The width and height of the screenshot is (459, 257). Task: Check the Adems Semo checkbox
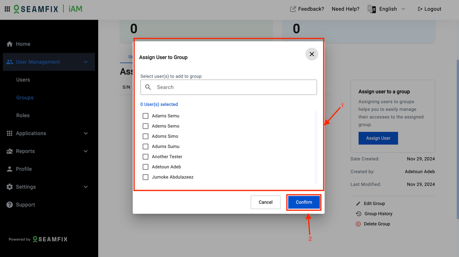click(145, 126)
